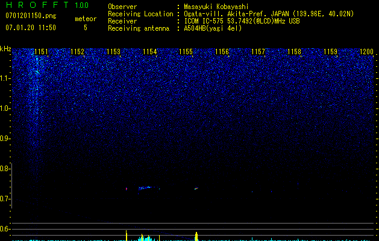
Task: Click the 1156 time marker
Action: point(222,52)
